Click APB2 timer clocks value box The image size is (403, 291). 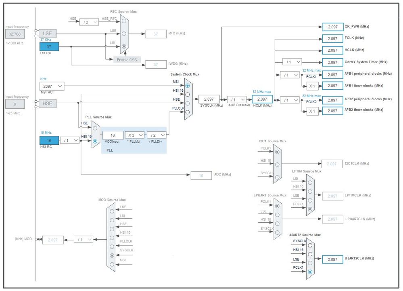[x=332, y=111]
